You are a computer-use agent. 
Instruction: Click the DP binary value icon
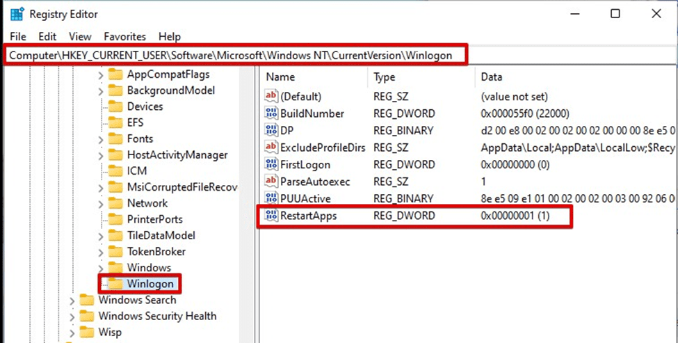click(x=271, y=131)
